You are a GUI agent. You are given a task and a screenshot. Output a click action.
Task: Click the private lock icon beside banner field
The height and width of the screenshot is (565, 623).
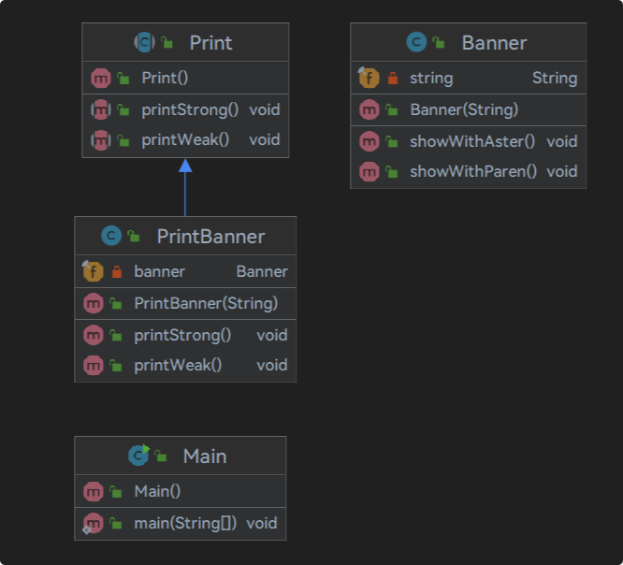pyautogui.click(x=117, y=272)
